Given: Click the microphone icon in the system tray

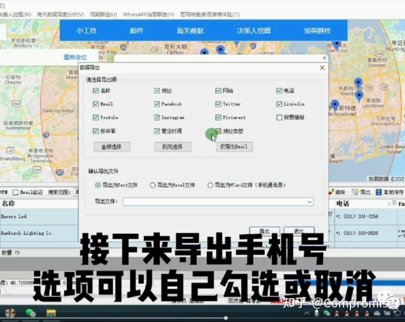Looking at the screenshot, I should [x=316, y=313].
